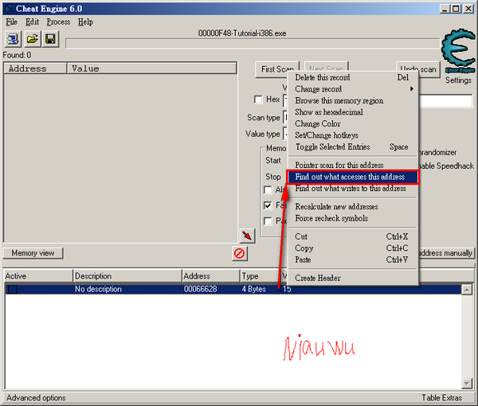The width and height of the screenshot is (478, 406).
Task: Select Force recheck symbols
Action: (x=353, y=218)
